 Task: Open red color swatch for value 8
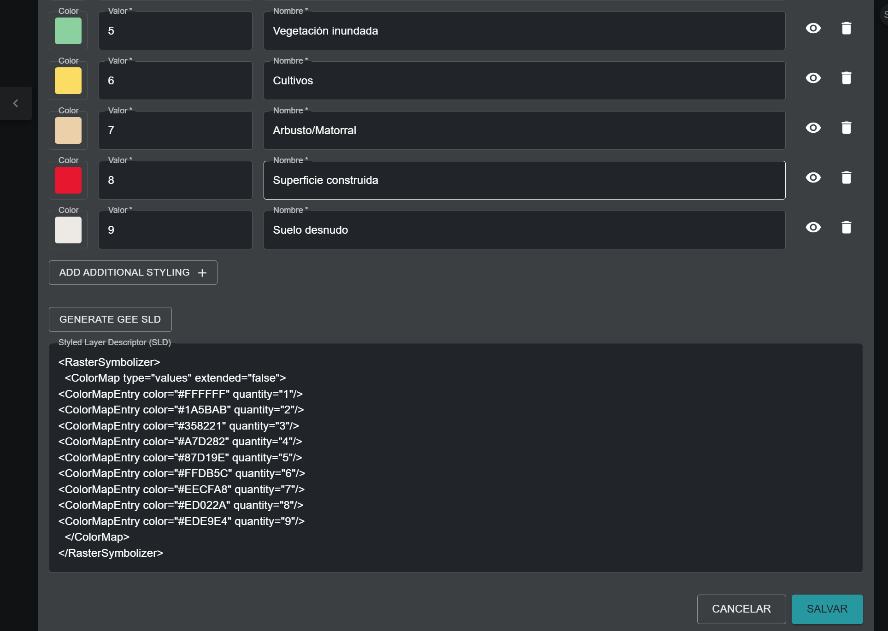[x=68, y=180]
